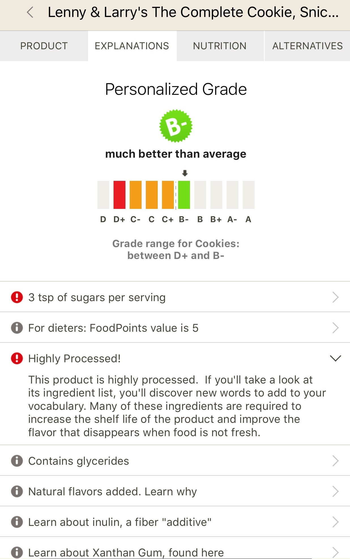This screenshot has width=350, height=559.
Task: Tap red alert icon beside Highly Processed
Action: tap(17, 358)
